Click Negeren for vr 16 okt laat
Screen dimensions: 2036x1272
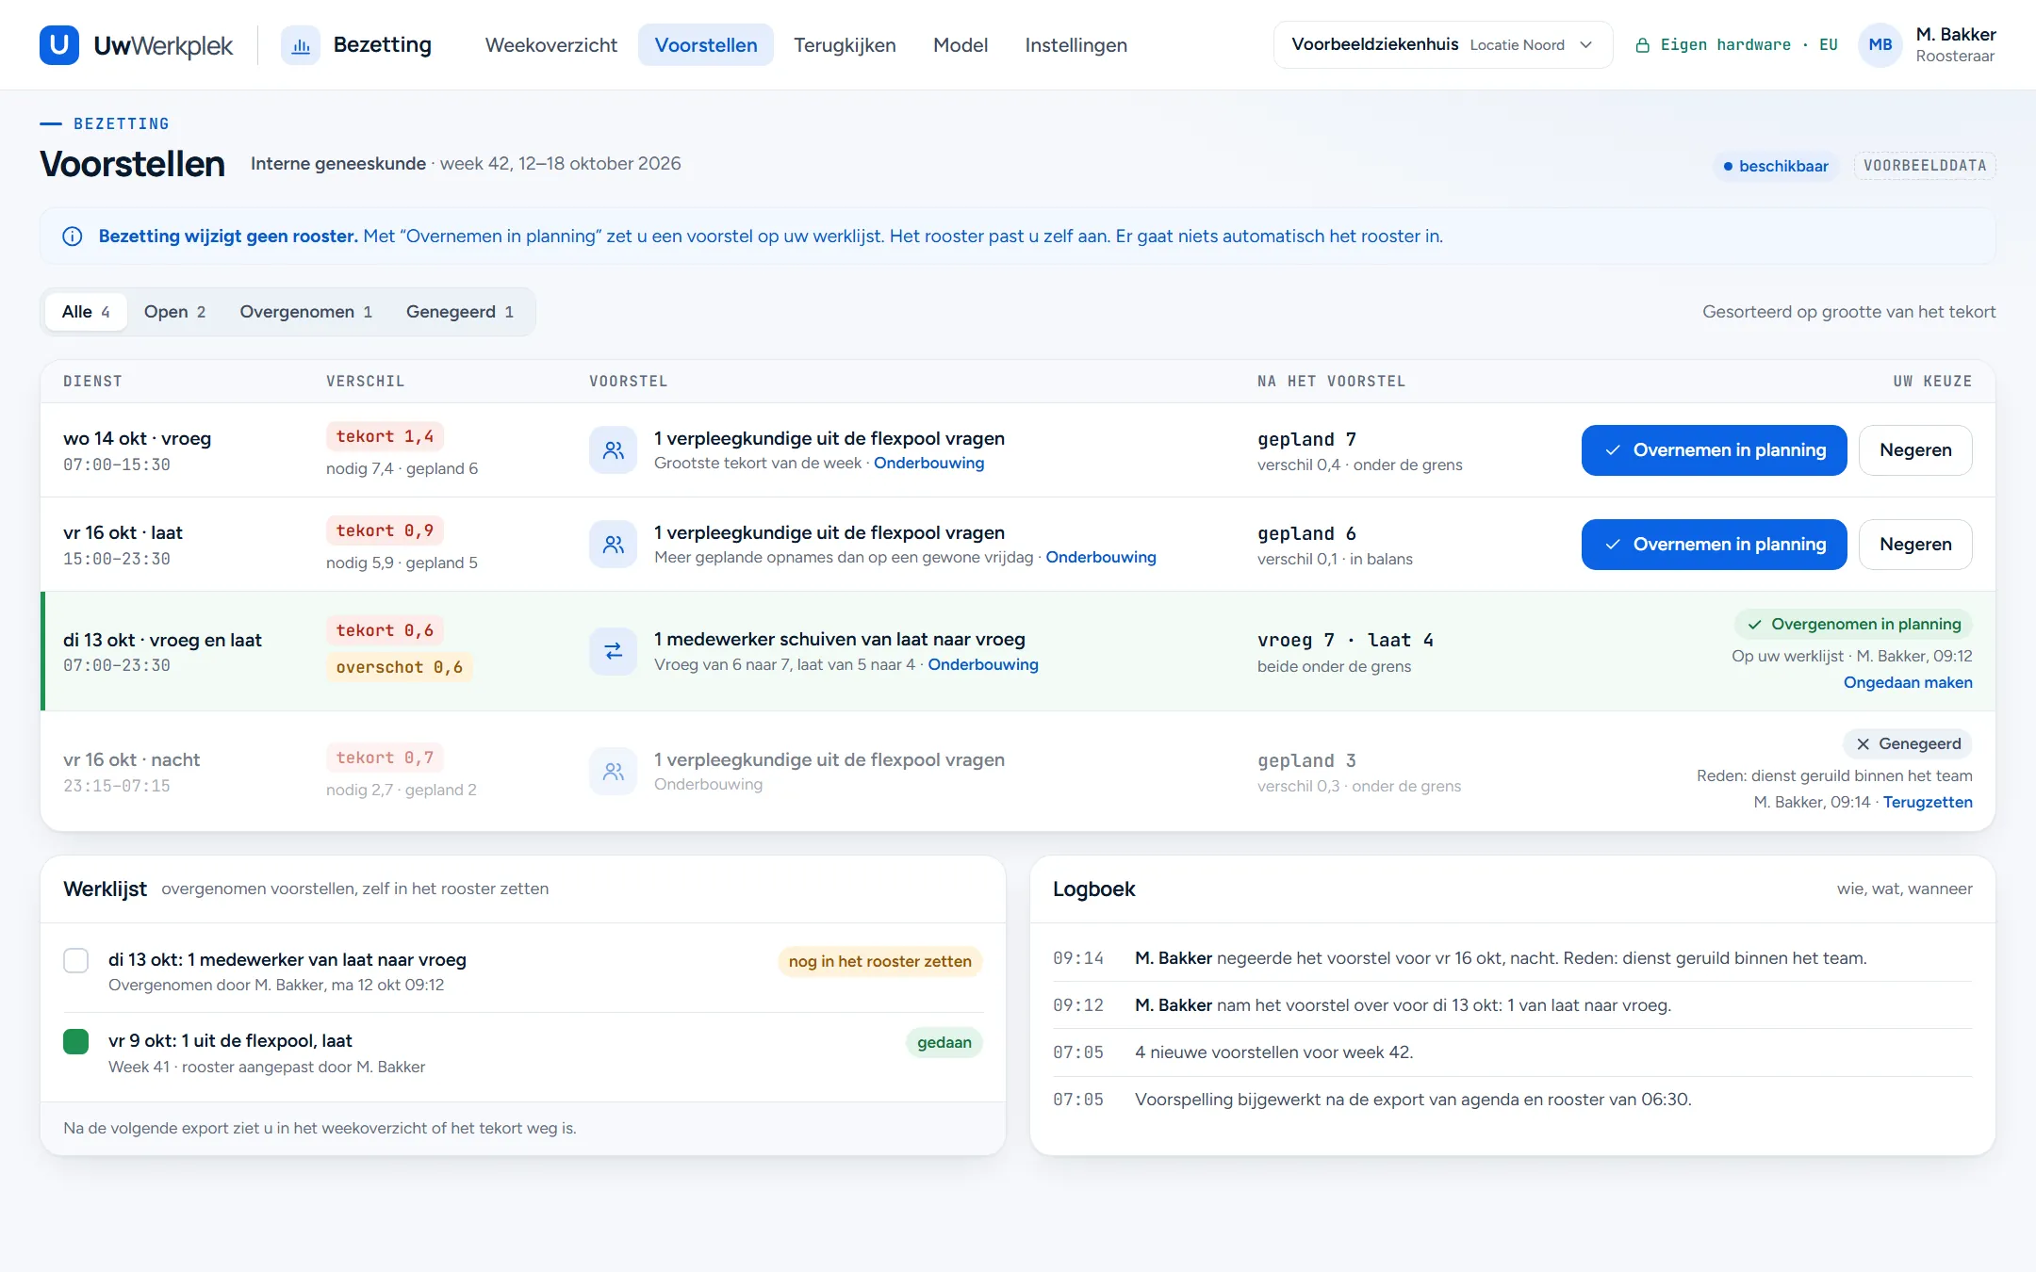(x=1915, y=545)
